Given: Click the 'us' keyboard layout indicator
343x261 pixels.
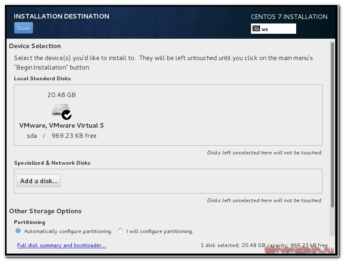Looking at the screenshot, I should pos(265,29).
